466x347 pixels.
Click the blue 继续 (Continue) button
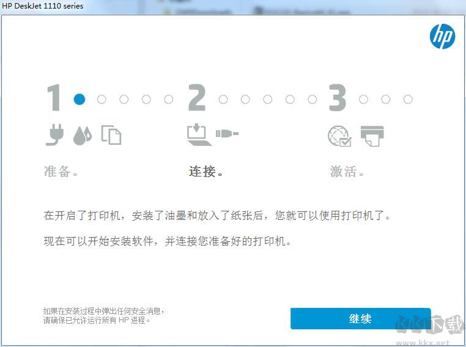(x=360, y=318)
